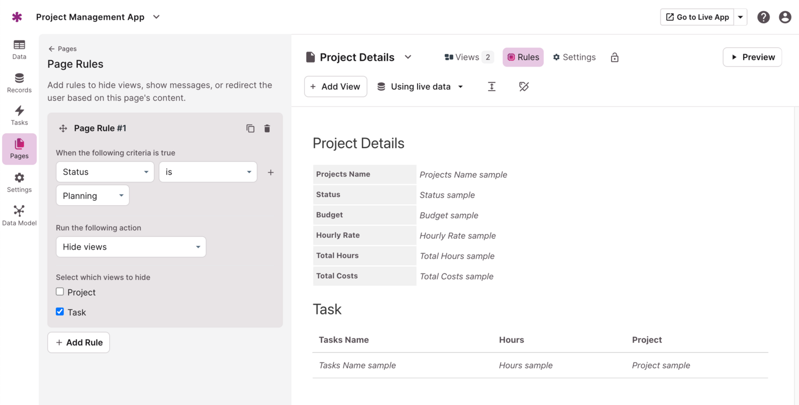Check the Project view checkbox
The image size is (799, 405).
pos(60,292)
